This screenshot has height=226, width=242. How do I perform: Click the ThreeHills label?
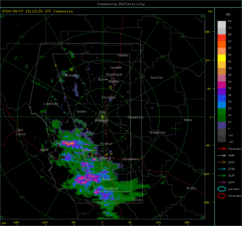(135, 117)
